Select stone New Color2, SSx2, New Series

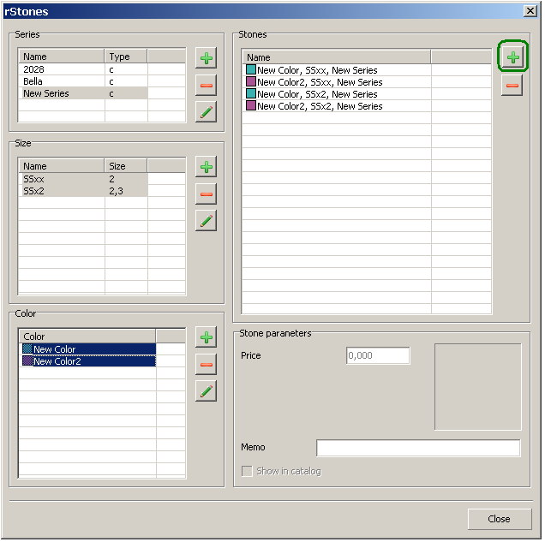337,106
